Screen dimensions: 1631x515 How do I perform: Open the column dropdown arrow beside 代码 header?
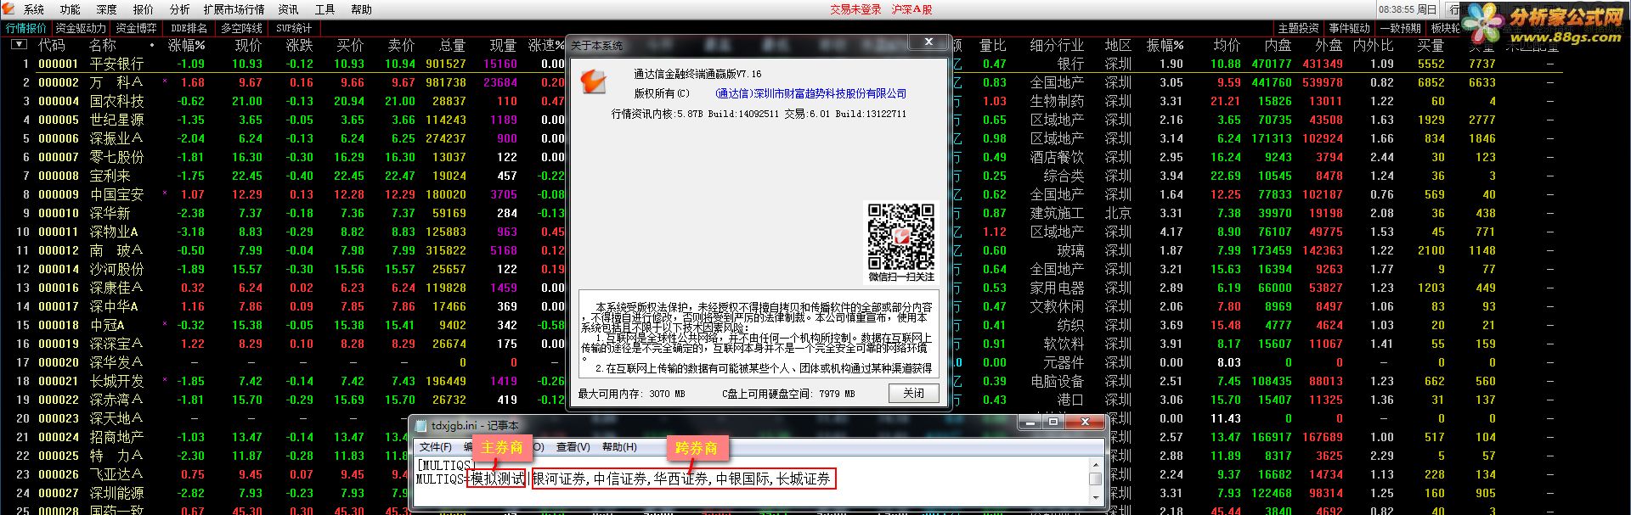tap(18, 44)
